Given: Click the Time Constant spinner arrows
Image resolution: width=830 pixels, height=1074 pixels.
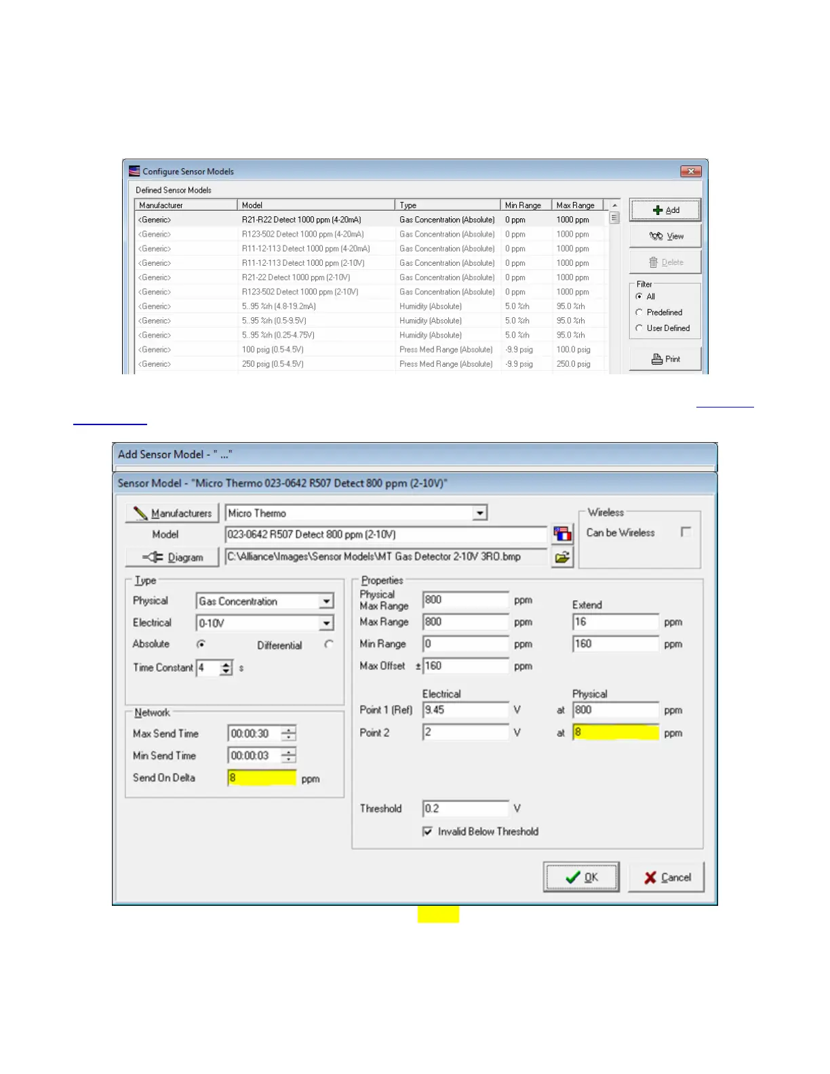Looking at the screenshot, I should pos(226,668).
